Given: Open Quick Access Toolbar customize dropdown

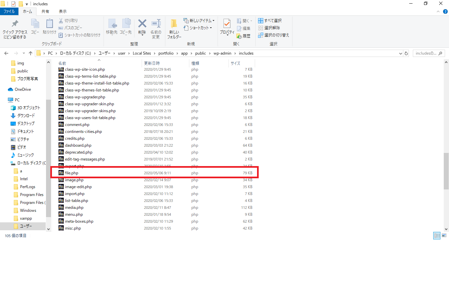Looking at the screenshot, I should click(27, 4).
